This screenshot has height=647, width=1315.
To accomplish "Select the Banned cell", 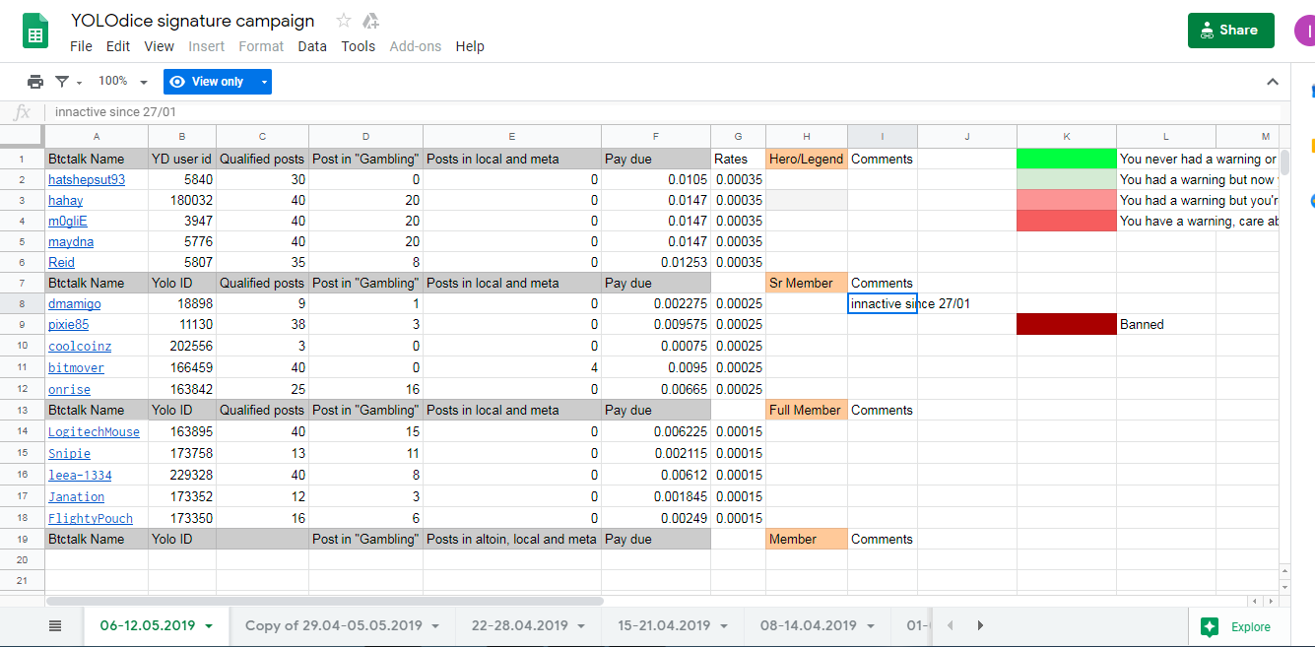I will point(1166,324).
